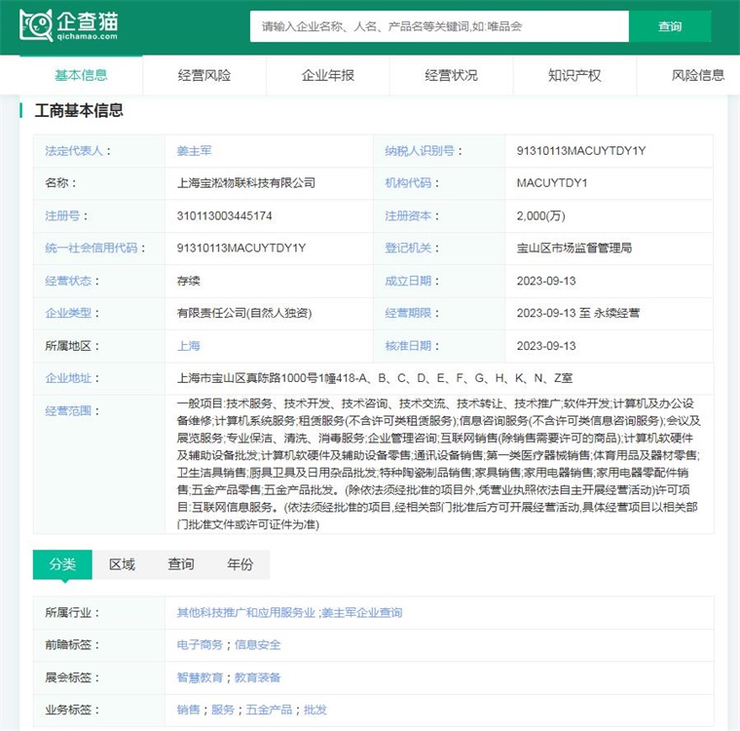Click the green 查询 search button
Viewport: 740px width, 731px height.
click(670, 26)
